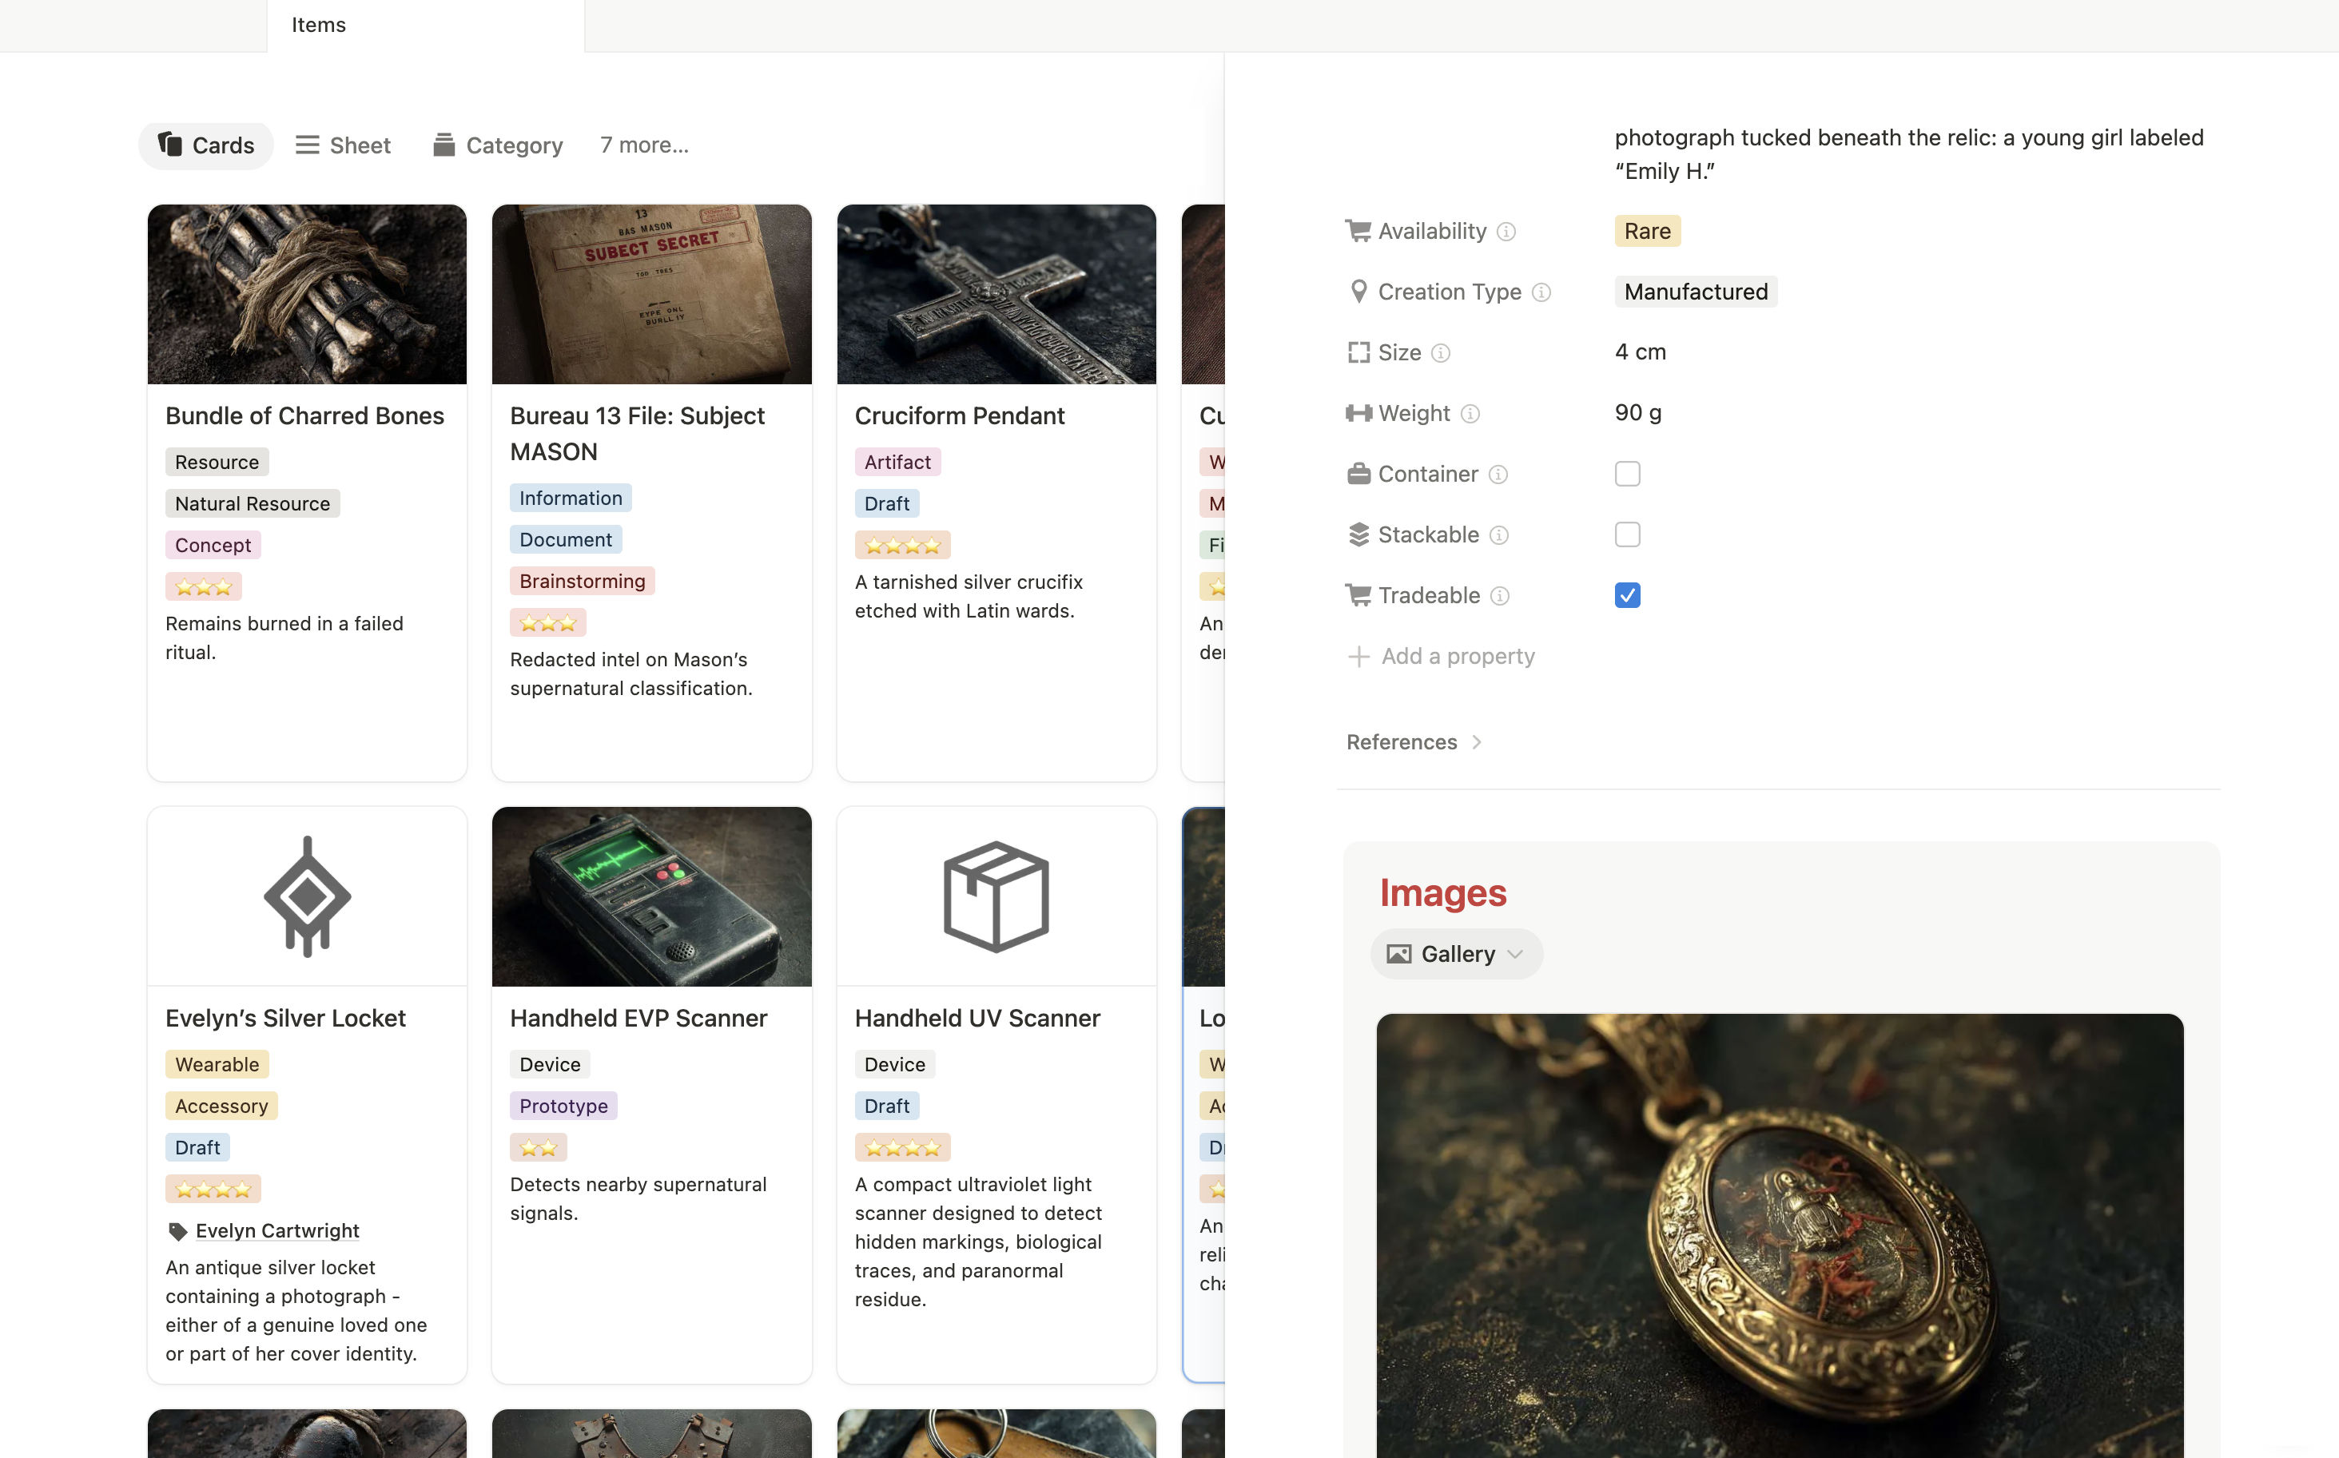Click the Creation Type info icon
2339x1458 pixels.
click(x=1541, y=292)
